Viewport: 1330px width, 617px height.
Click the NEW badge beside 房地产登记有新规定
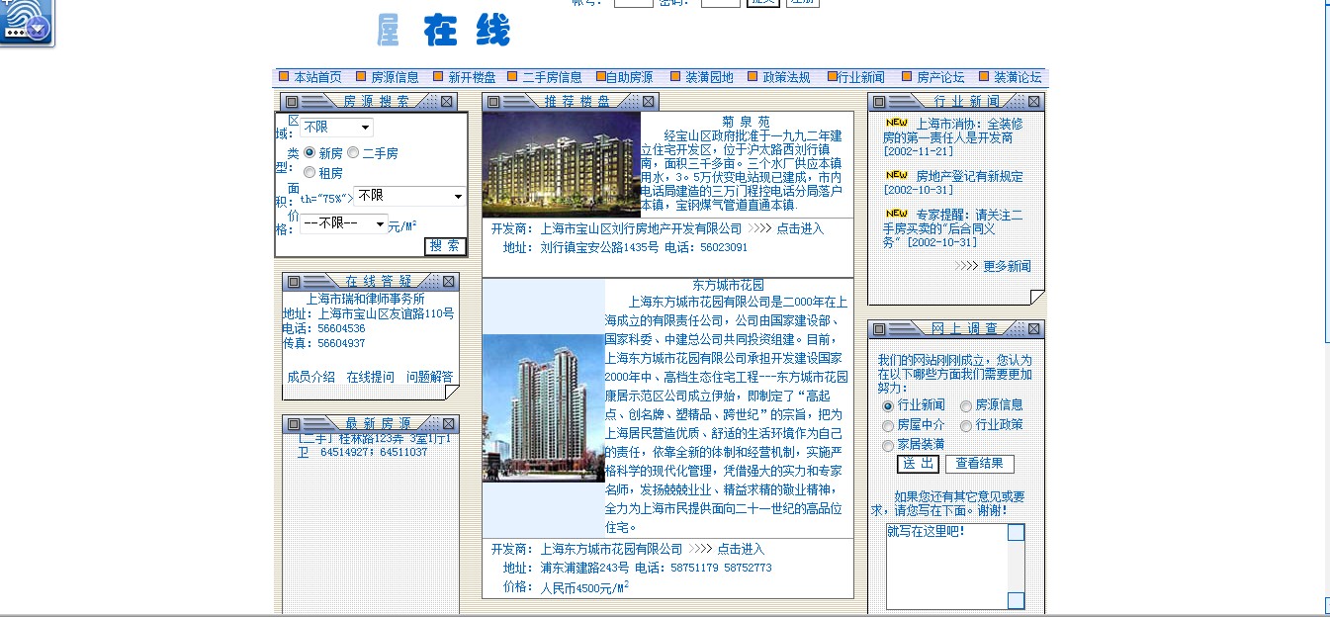(x=896, y=175)
